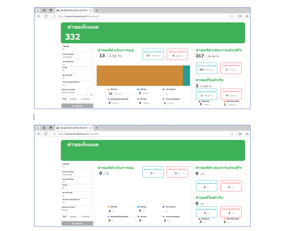Close the Bangkok Metropolitan tab in the upper browser
283x231 pixels.
91,11
